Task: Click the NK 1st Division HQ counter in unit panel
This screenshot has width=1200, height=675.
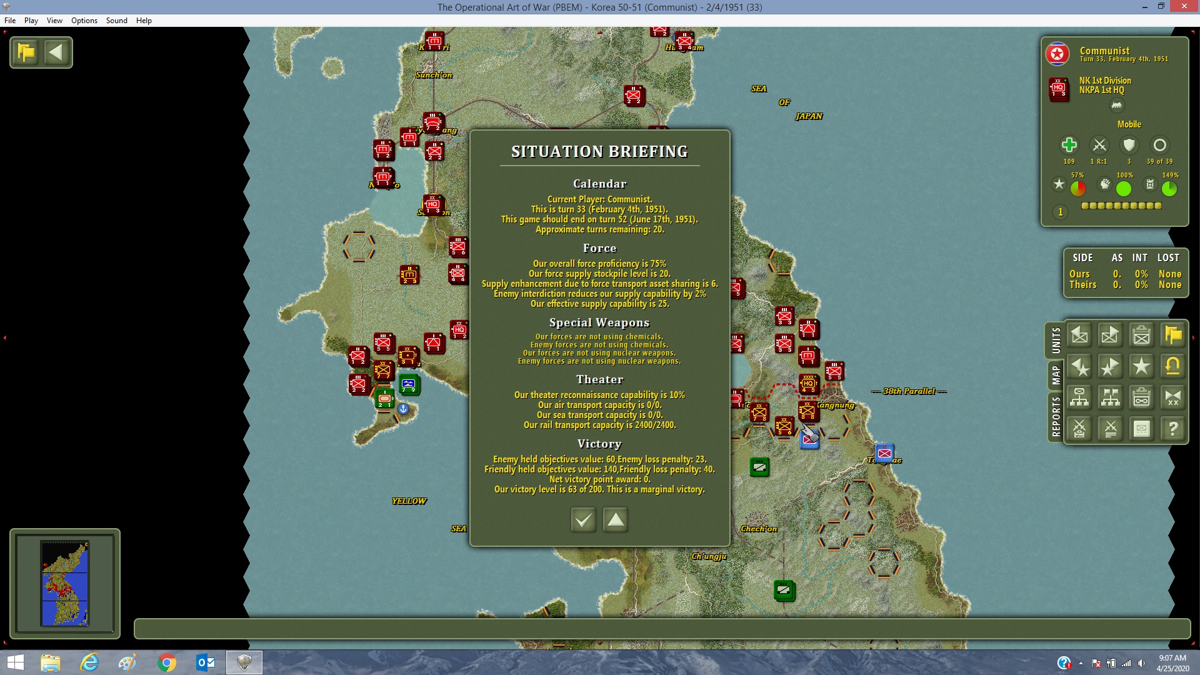Action: click(x=1059, y=89)
